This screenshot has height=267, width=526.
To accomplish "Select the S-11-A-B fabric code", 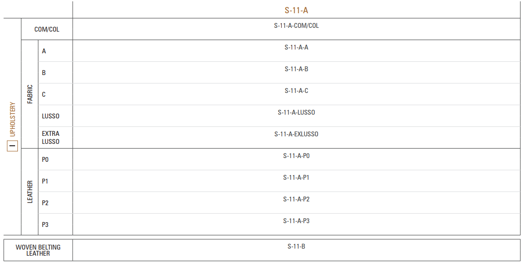I will [296, 69].
